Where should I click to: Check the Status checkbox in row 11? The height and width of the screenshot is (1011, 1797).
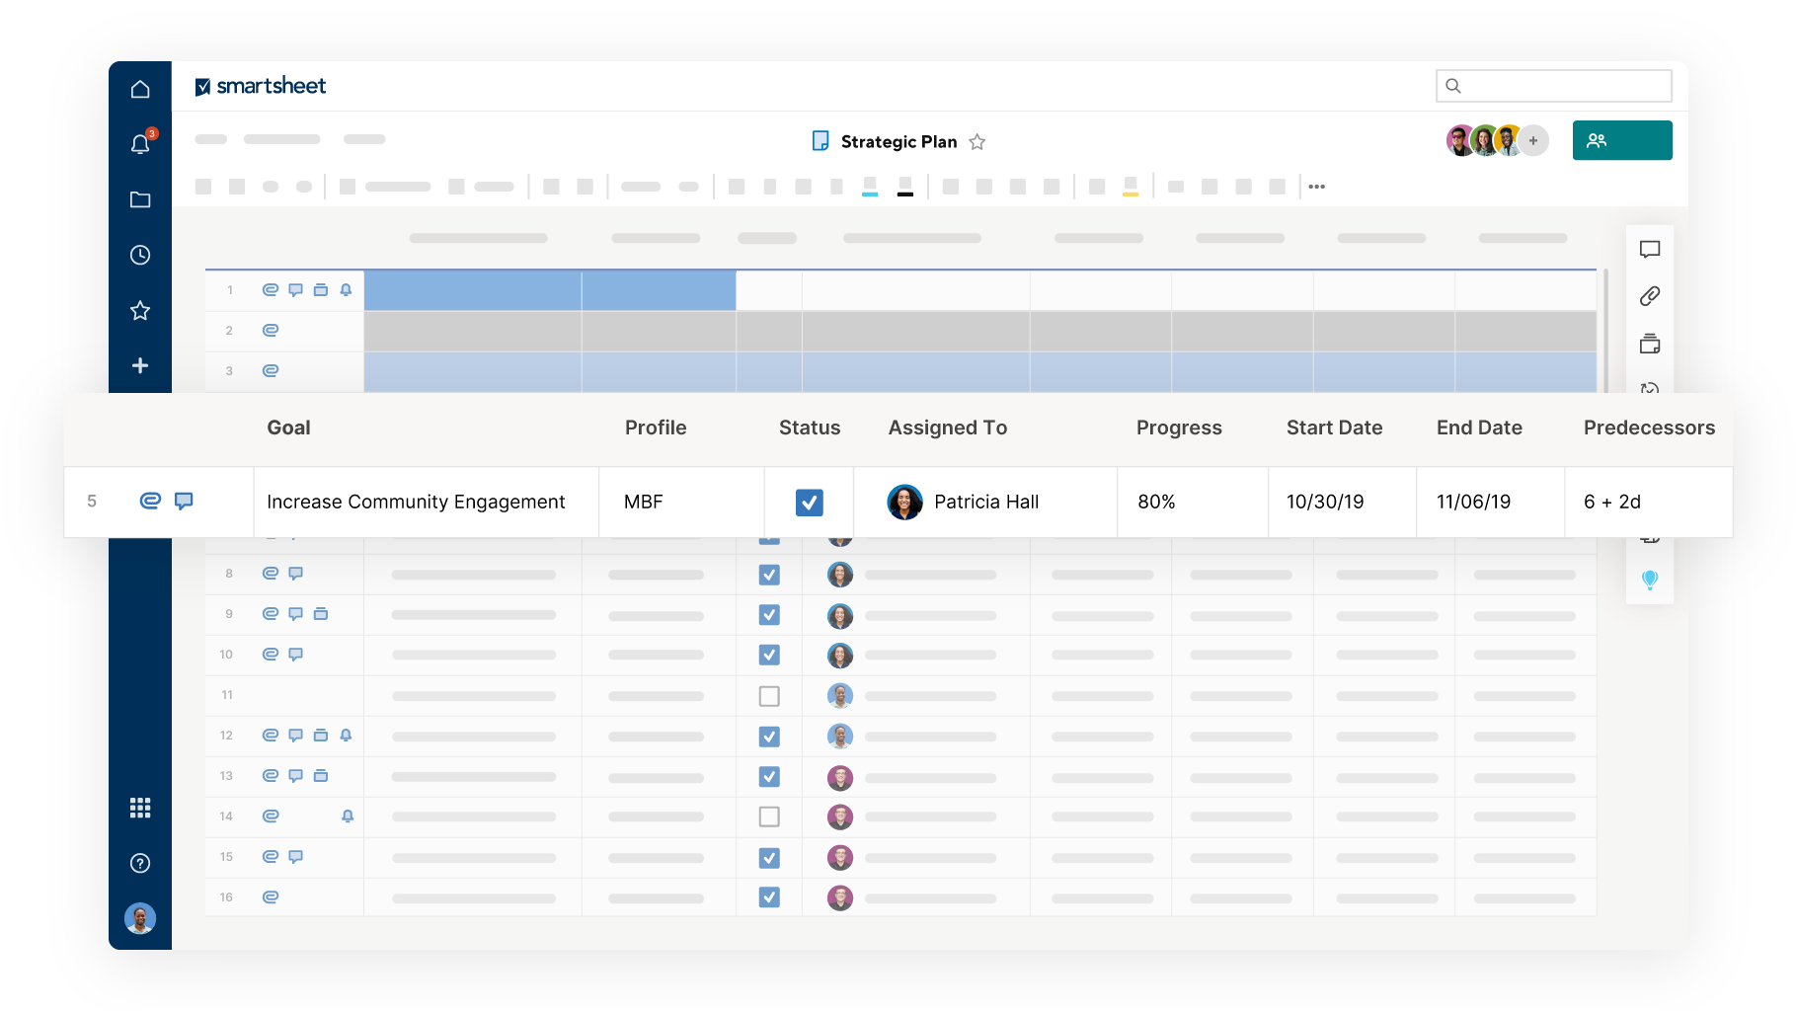[x=769, y=696]
